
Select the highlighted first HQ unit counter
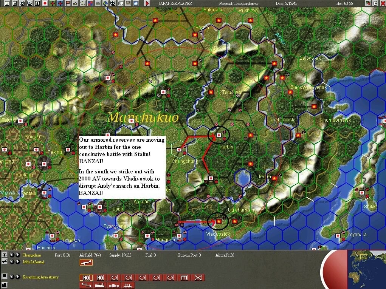[86, 278]
